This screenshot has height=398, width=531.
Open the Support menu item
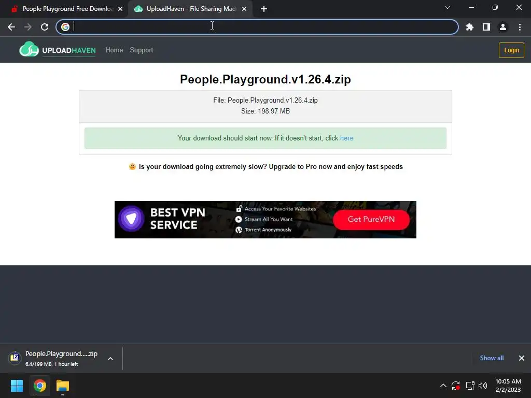pyautogui.click(x=142, y=50)
